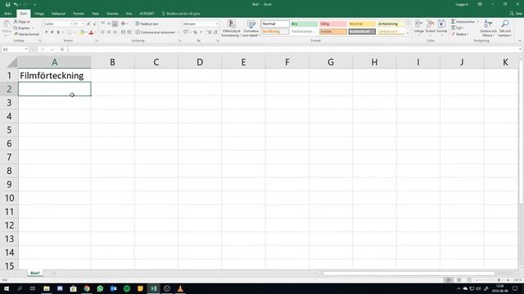Click in the formula bar input
The height and width of the screenshot is (294, 524).
(293, 49)
